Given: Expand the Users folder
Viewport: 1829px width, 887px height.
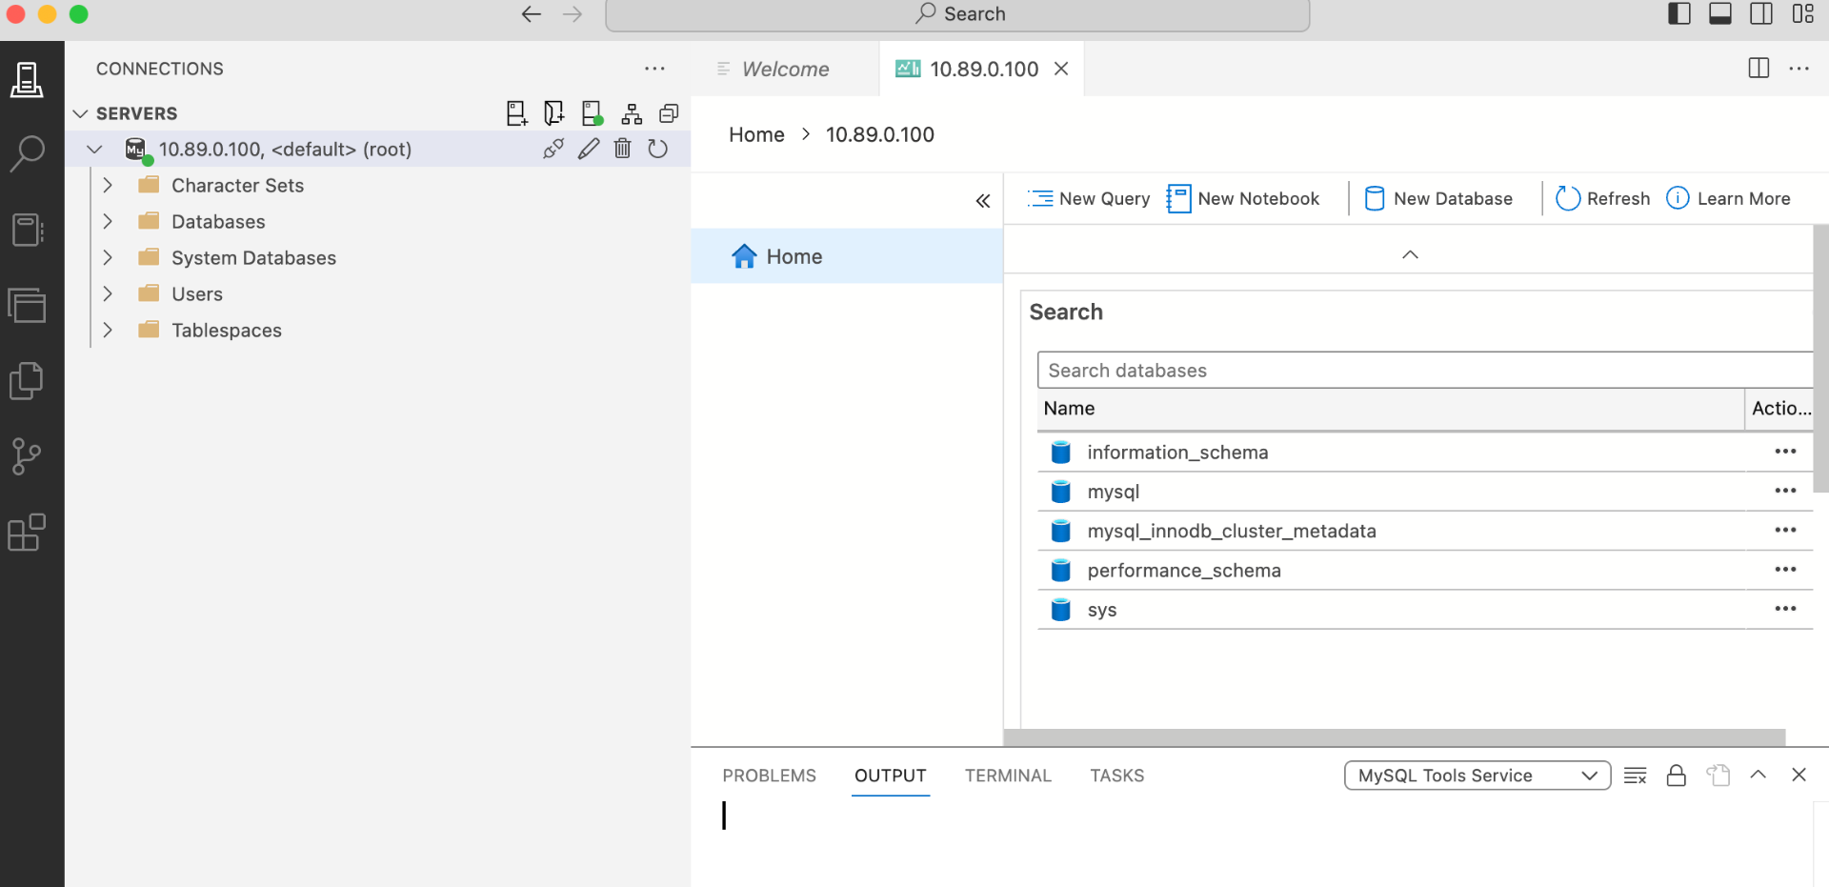Looking at the screenshot, I should tap(108, 294).
